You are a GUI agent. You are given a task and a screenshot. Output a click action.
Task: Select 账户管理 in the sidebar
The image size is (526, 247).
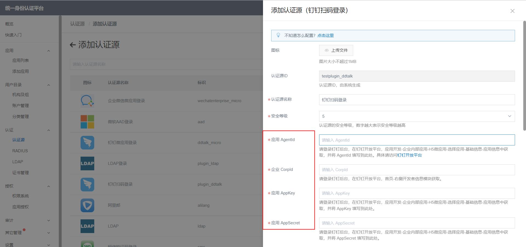coord(21,106)
